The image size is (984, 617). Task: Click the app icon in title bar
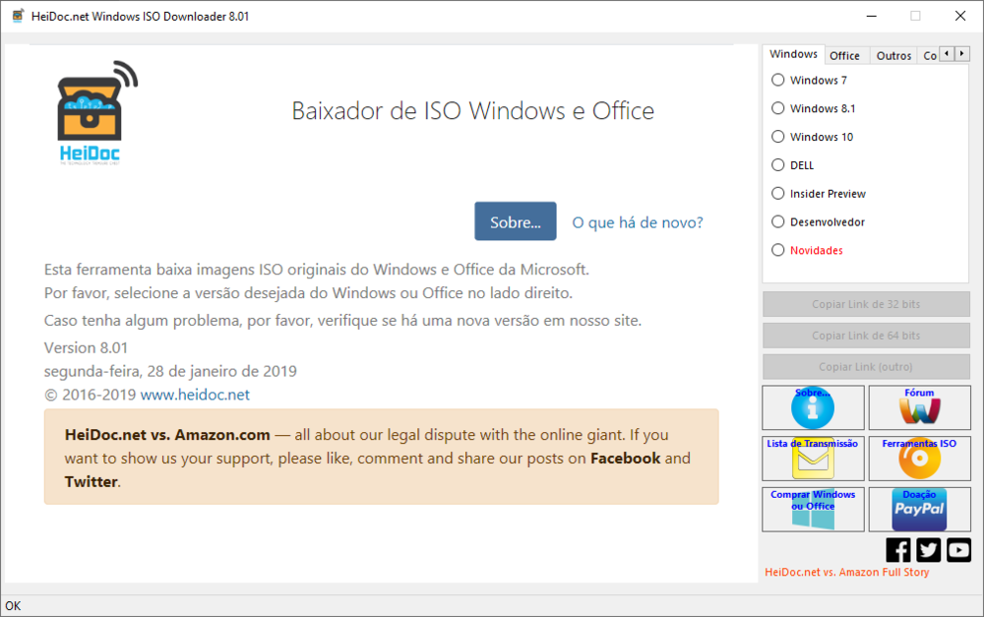[18, 16]
